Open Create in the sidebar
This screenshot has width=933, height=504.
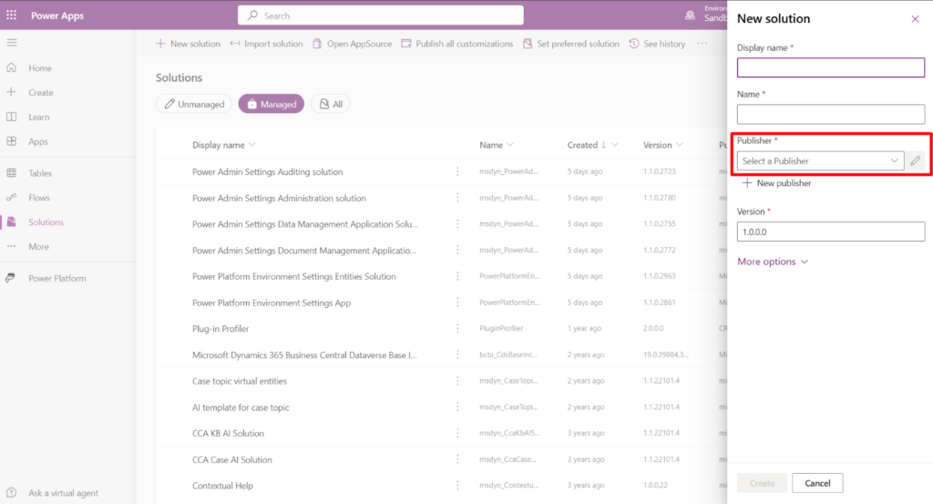[40, 93]
